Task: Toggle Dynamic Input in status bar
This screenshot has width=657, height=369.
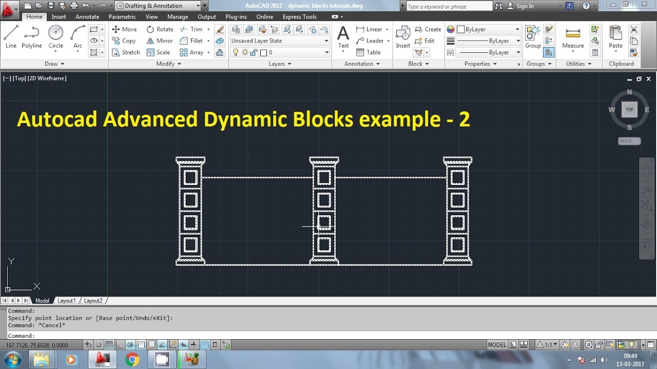Action: (x=183, y=344)
